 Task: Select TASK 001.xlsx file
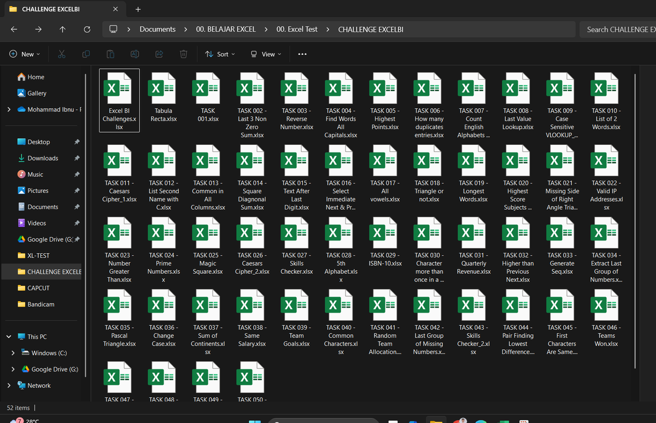click(x=208, y=98)
